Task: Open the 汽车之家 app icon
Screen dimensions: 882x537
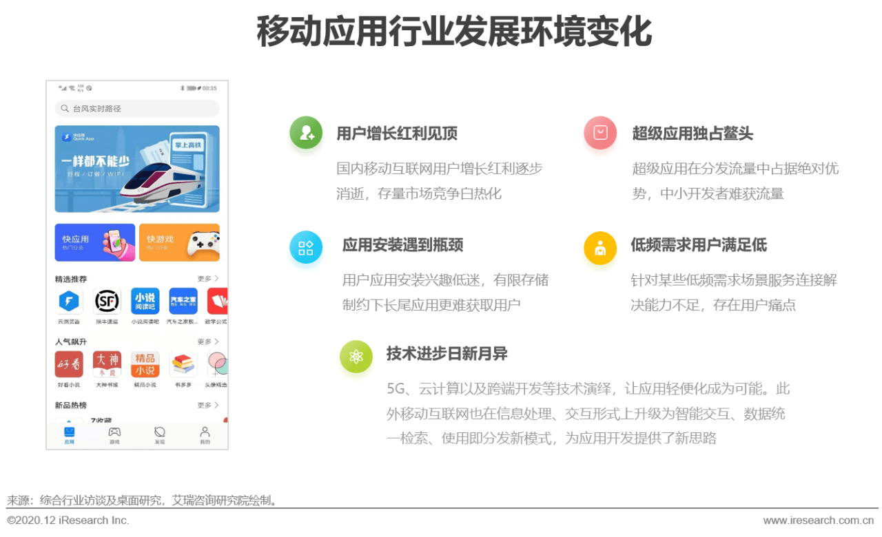Action: (x=183, y=302)
